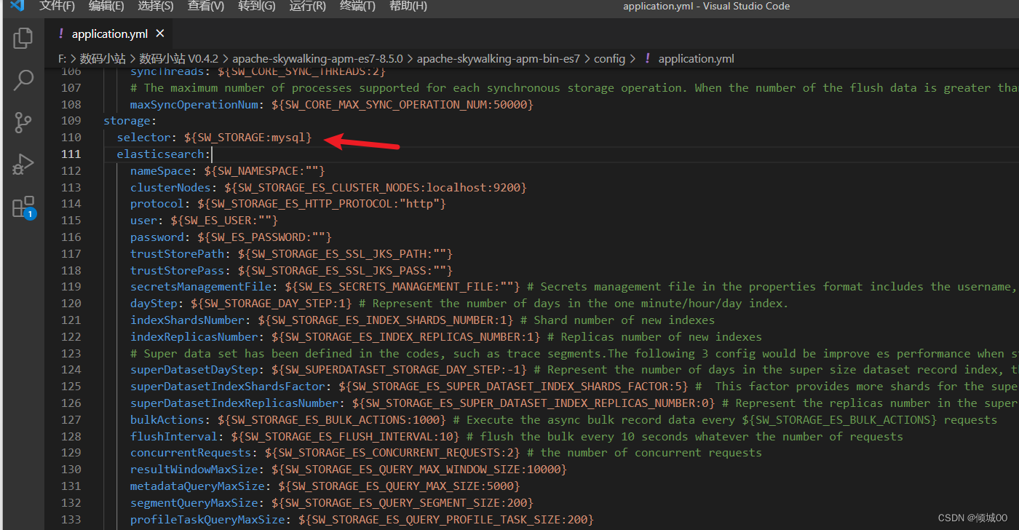This screenshot has height=530, width=1019.
Task: Click the ${SW_STORAGE:mysql} value
Action: point(247,138)
